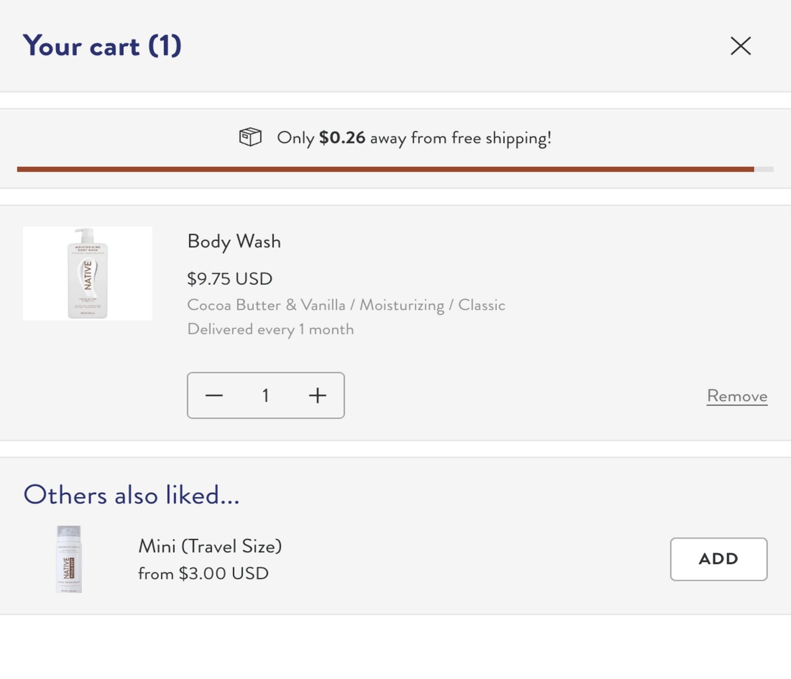The height and width of the screenshot is (679, 791).
Task: Click the Others also liked heading
Action: point(131,495)
